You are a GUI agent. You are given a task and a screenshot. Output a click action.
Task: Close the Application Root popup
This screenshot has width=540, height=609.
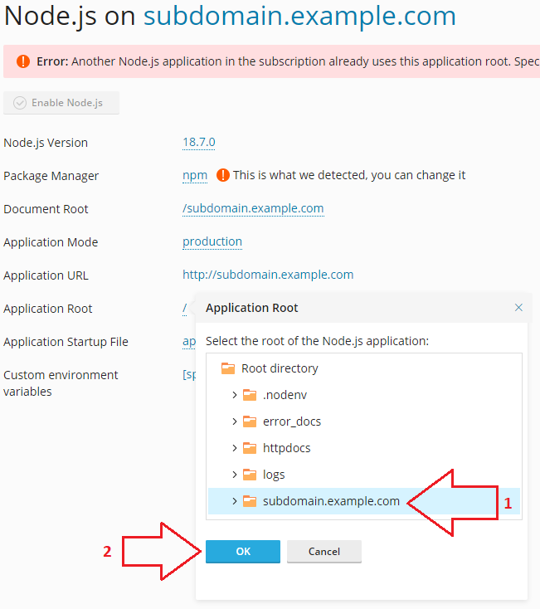pyautogui.click(x=518, y=308)
